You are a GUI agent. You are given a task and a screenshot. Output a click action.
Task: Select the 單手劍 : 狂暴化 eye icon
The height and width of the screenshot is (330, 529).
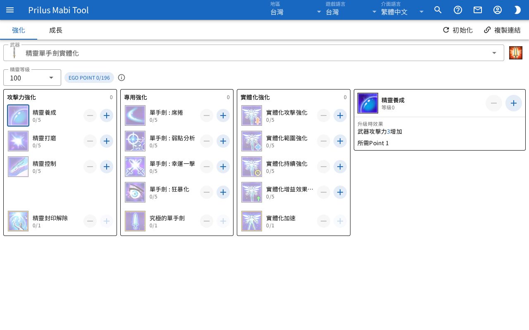135,192
